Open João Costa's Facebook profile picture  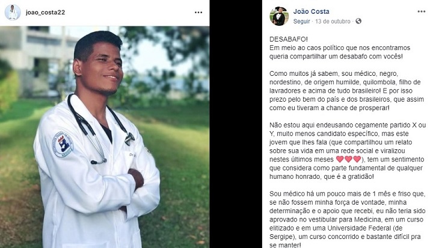coord(279,16)
